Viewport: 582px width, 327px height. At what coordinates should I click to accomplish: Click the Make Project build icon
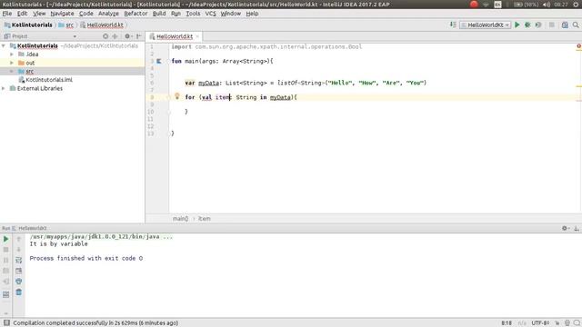click(453, 25)
